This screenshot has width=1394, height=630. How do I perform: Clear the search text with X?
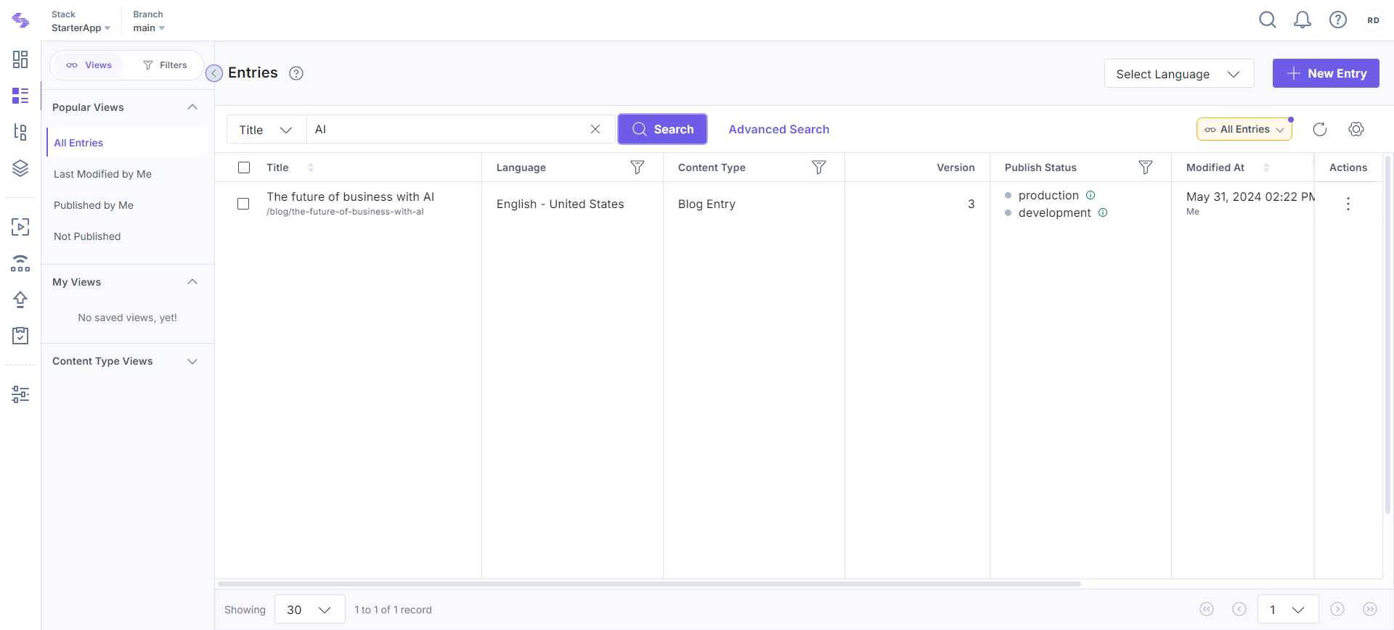click(595, 129)
